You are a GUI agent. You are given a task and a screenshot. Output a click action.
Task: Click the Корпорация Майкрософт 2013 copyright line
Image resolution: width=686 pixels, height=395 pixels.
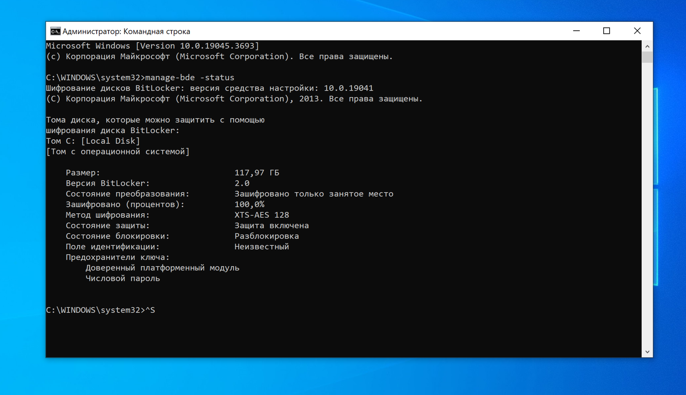(x=235, y=99)
